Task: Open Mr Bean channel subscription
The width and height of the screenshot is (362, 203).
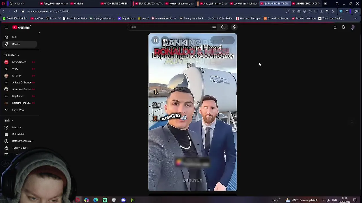Action: point(20,76)
